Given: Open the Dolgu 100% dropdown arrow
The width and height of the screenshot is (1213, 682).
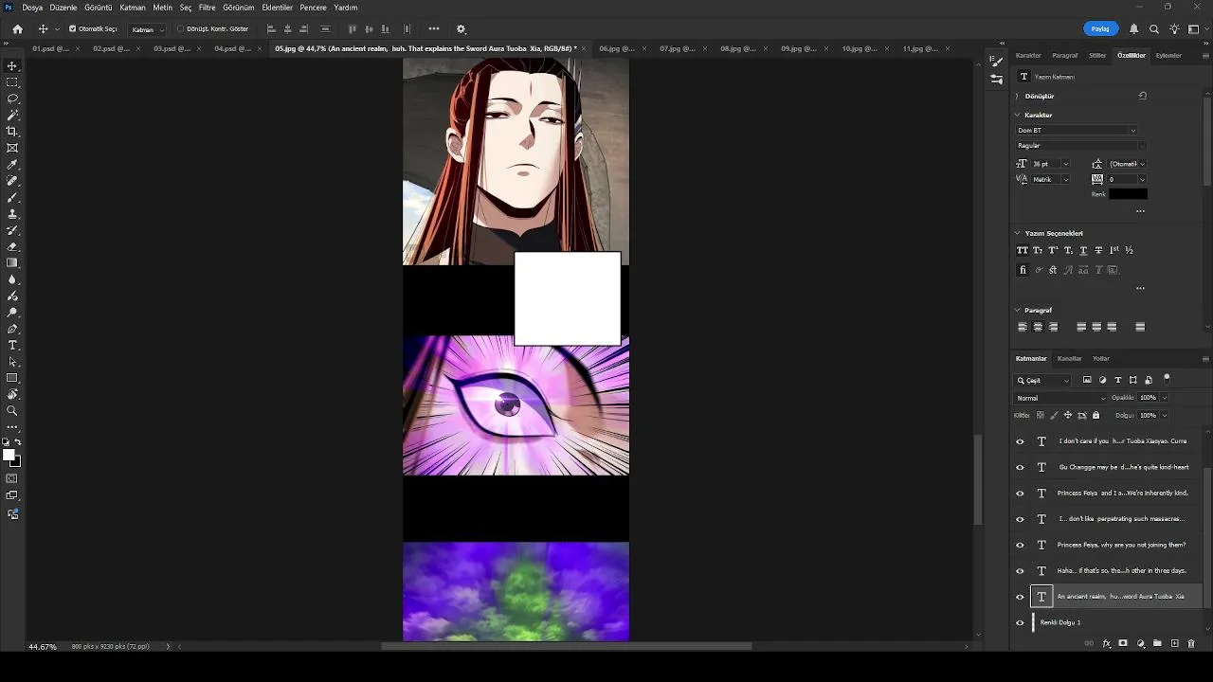Looking at the screenshot, I should point(1164,415).
